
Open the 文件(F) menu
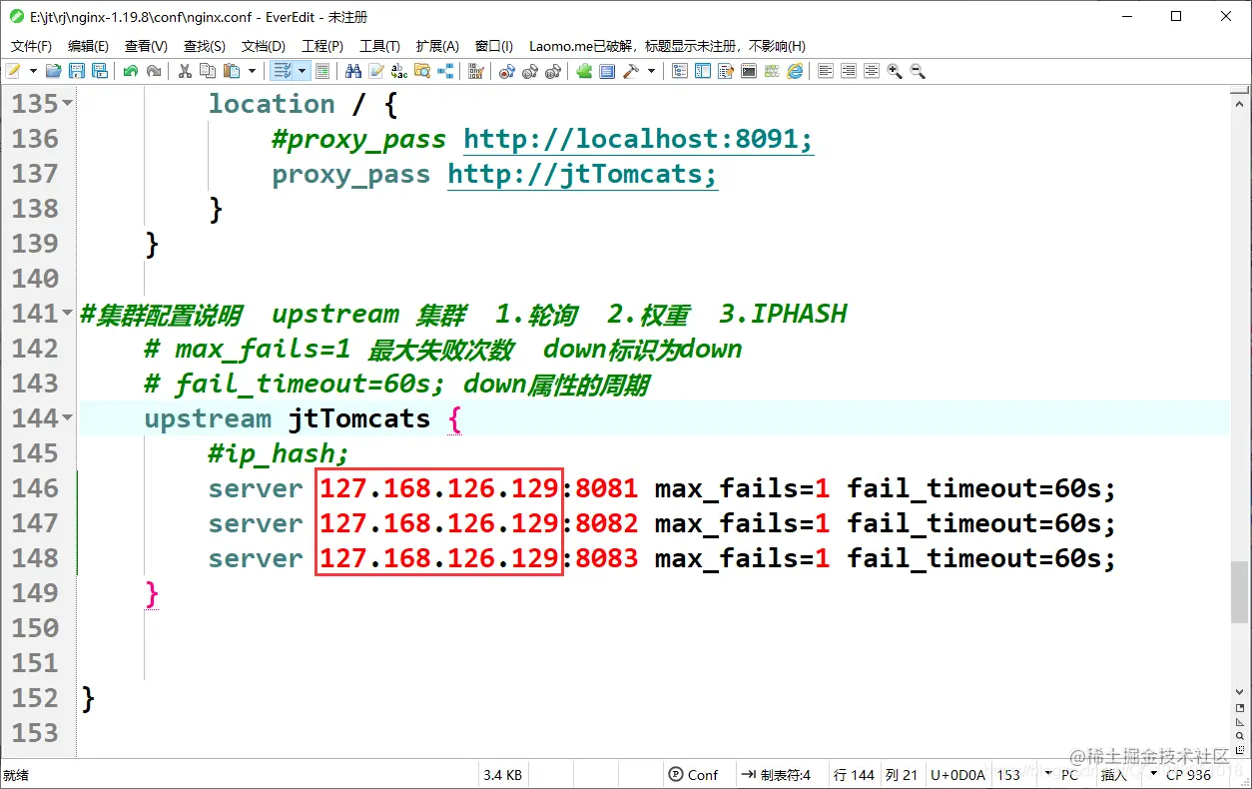point(31,46)
